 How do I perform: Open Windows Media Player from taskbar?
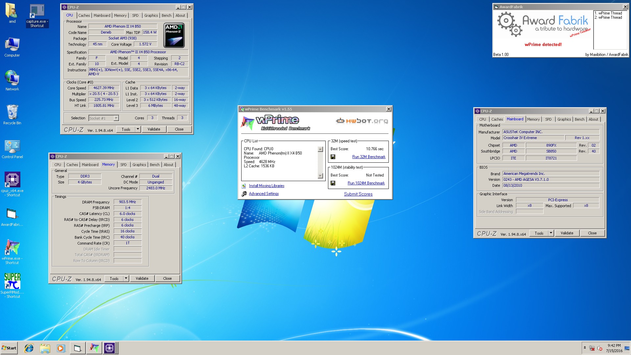tap(61, 348)
